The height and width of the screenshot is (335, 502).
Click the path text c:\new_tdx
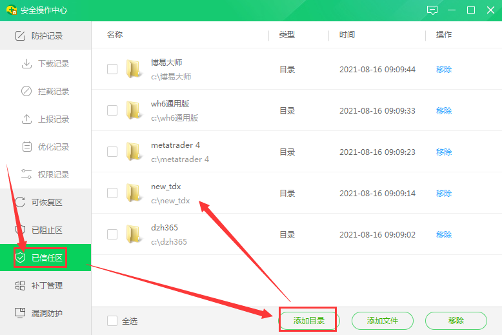170,201
